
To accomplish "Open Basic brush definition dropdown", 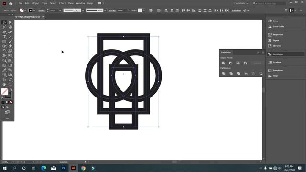I will tap(105, 11).
